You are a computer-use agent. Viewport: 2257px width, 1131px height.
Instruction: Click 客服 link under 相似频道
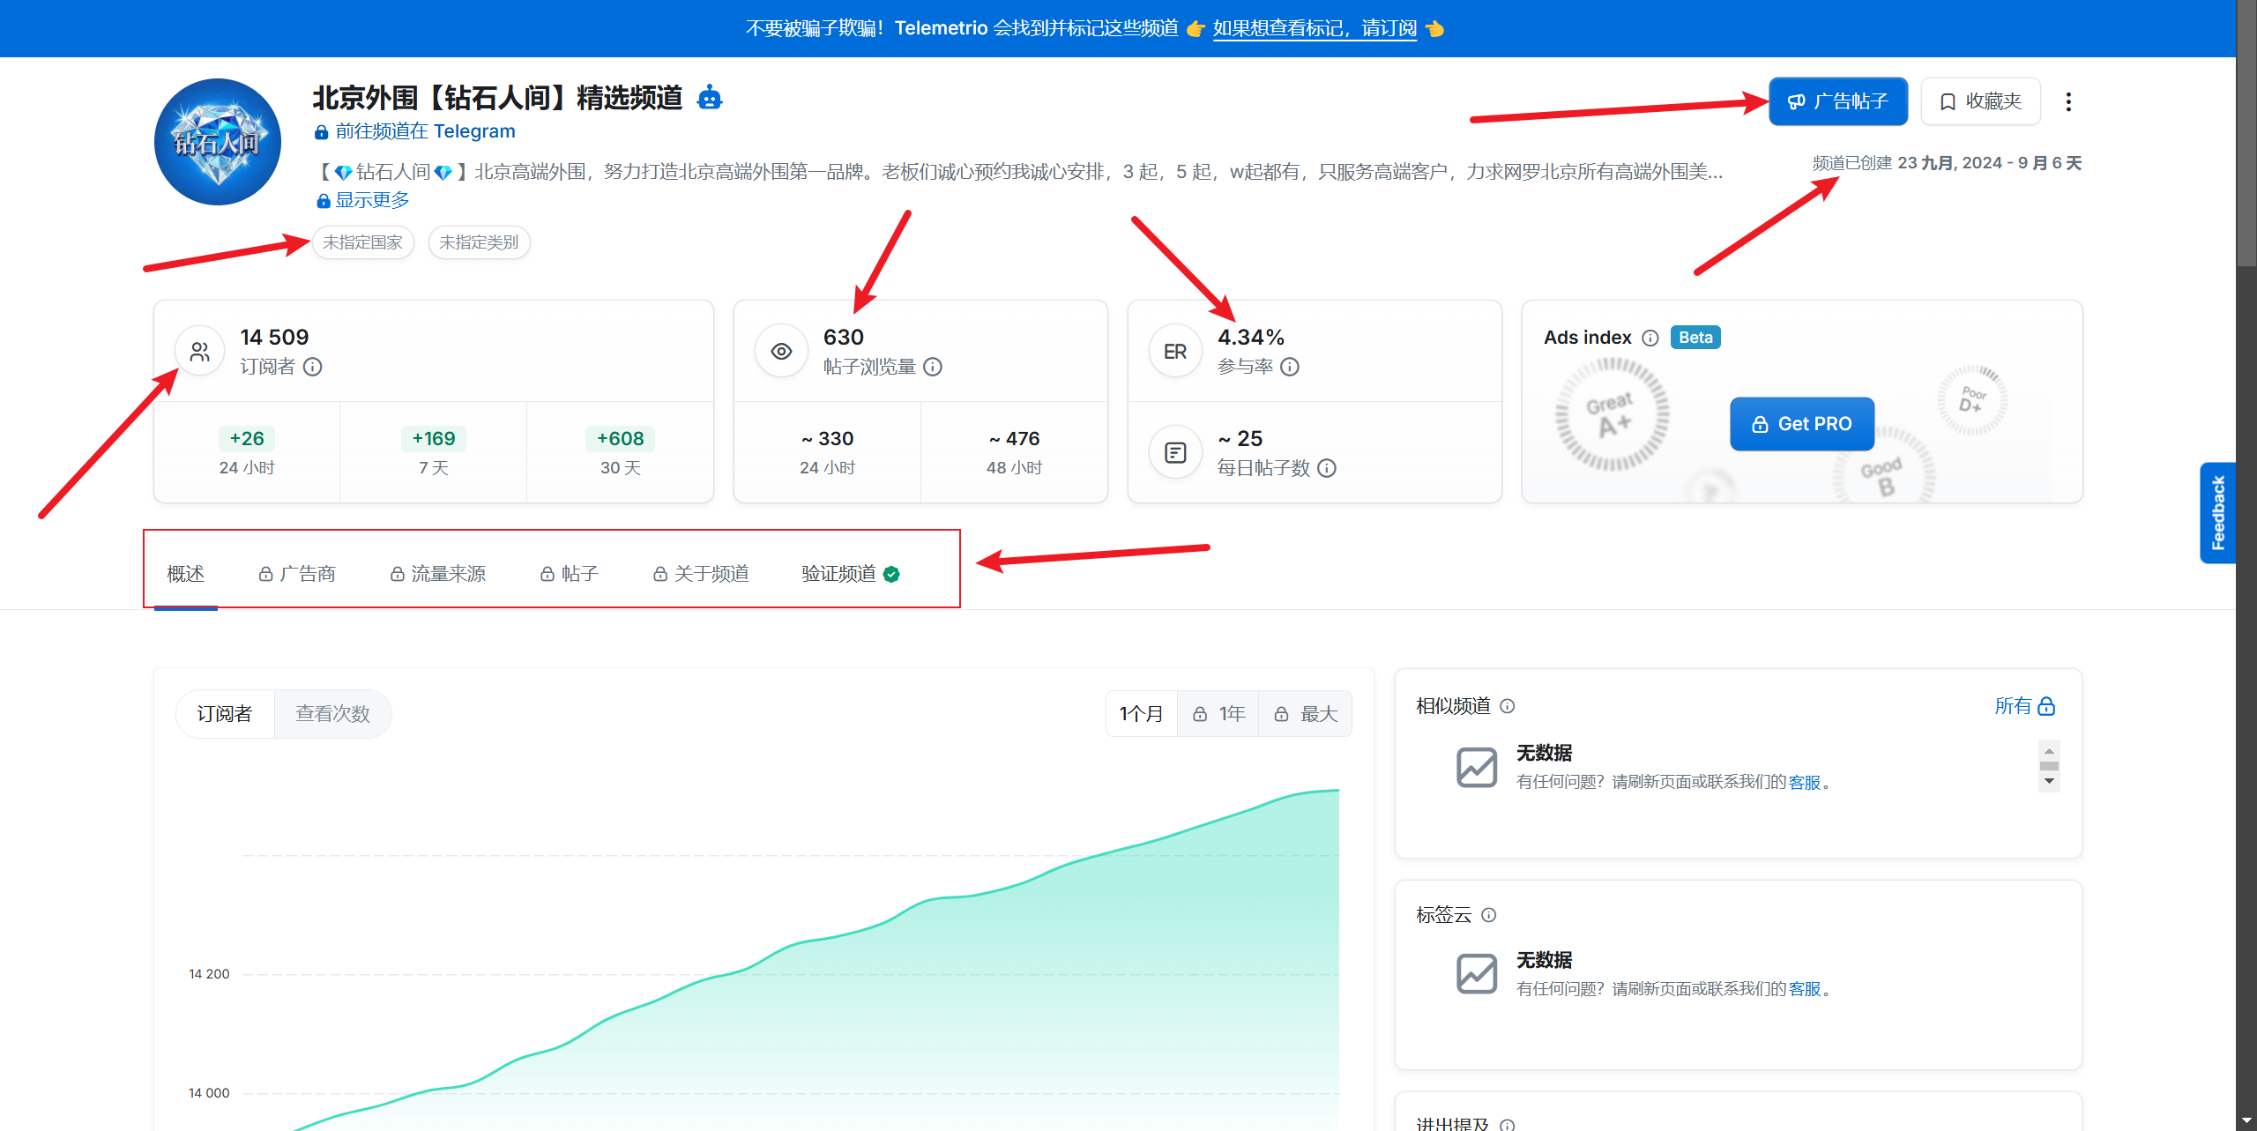pos(1805,783)
